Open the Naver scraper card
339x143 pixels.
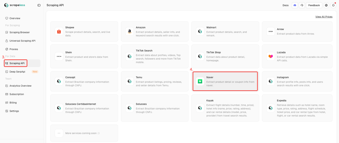tap(225, 81)
